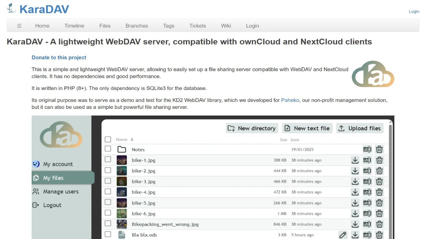Viewport: 426px width, 239px height.
Task: Click the KaraDAV lizard logo icon
Action: pyautogui.click(x=11, y=8)
